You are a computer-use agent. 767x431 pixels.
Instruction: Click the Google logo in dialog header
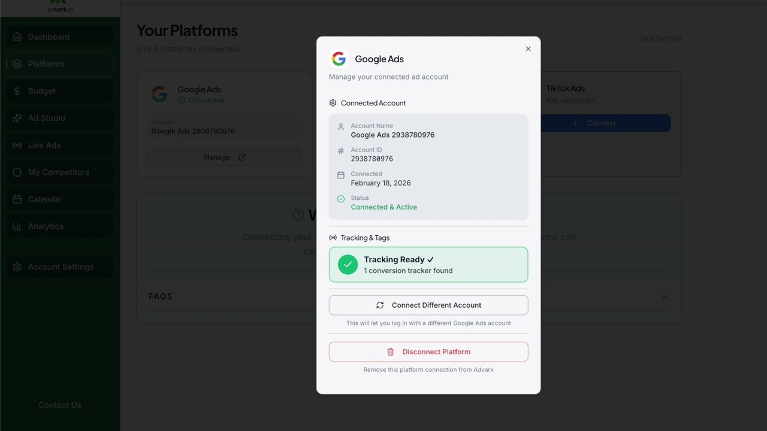coord(339,59)
